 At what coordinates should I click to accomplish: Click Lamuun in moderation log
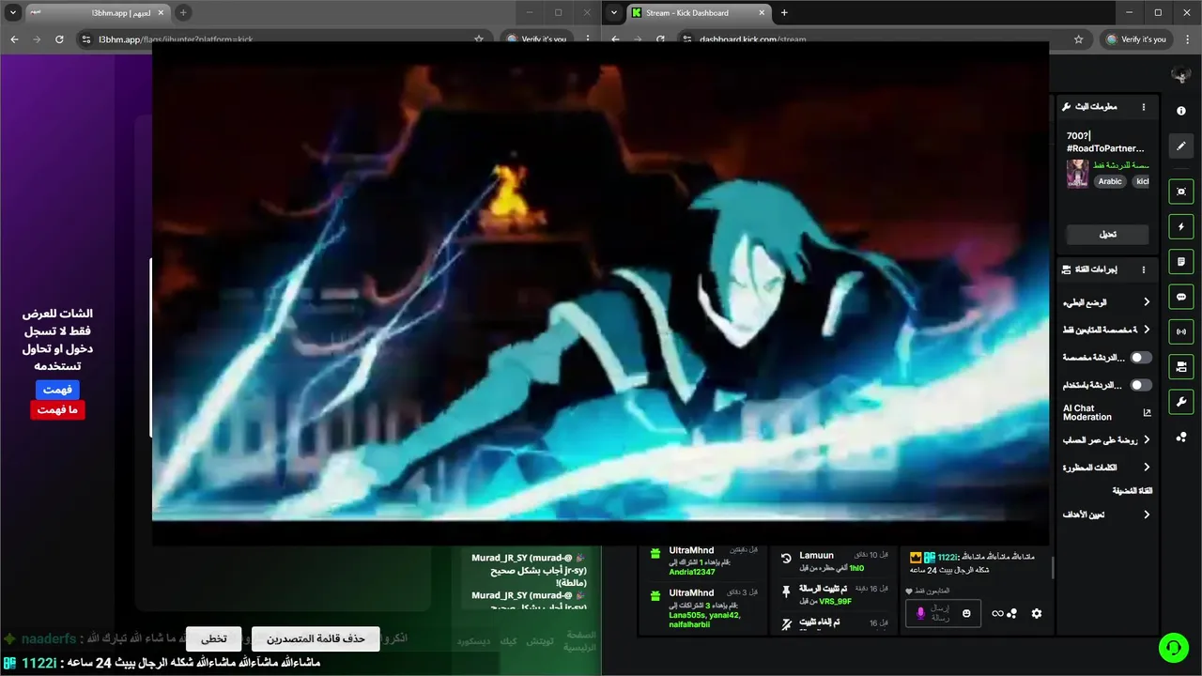(x=816, y=556)
